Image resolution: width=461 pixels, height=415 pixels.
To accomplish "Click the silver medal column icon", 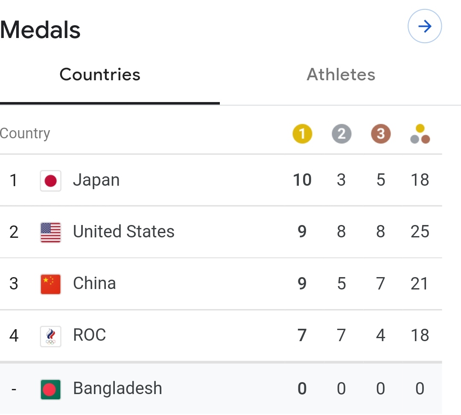I will (341, 134).
